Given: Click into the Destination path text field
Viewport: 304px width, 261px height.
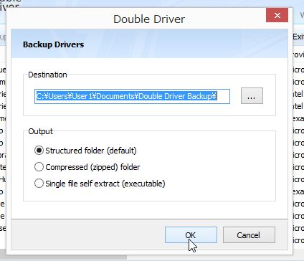Looking at the screenshot, I should point(132,96).
